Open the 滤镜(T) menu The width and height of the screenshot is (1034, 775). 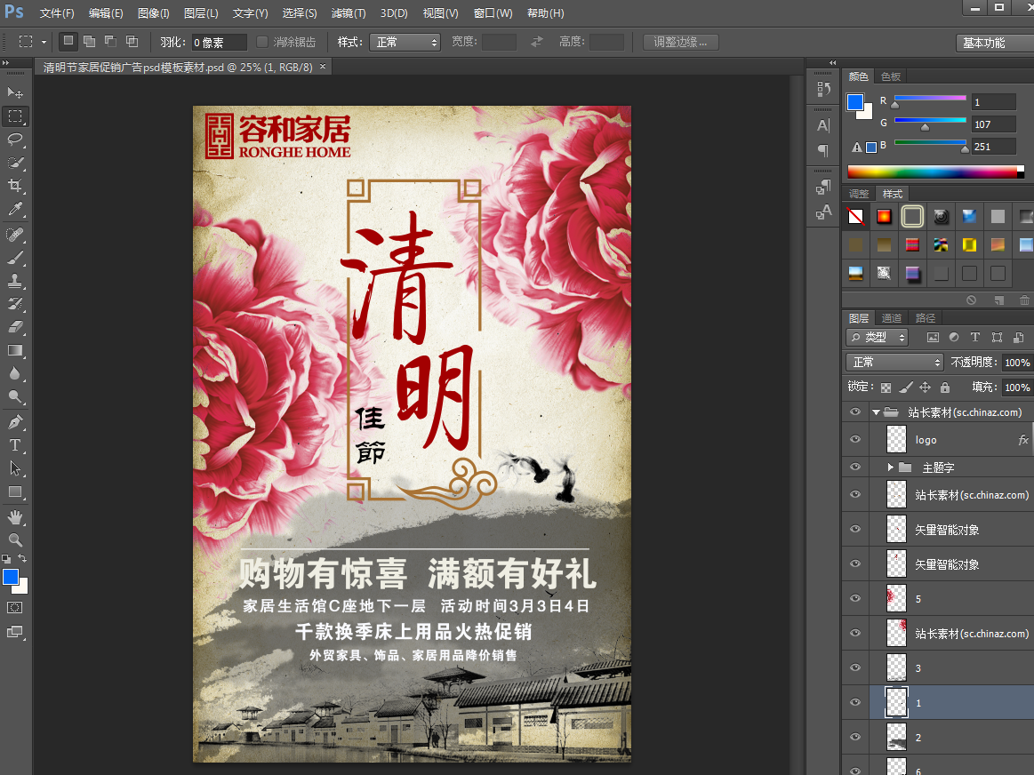348,13
